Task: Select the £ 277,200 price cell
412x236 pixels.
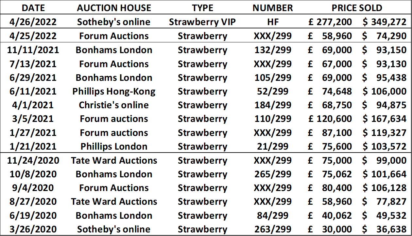Action: point(330,22)
